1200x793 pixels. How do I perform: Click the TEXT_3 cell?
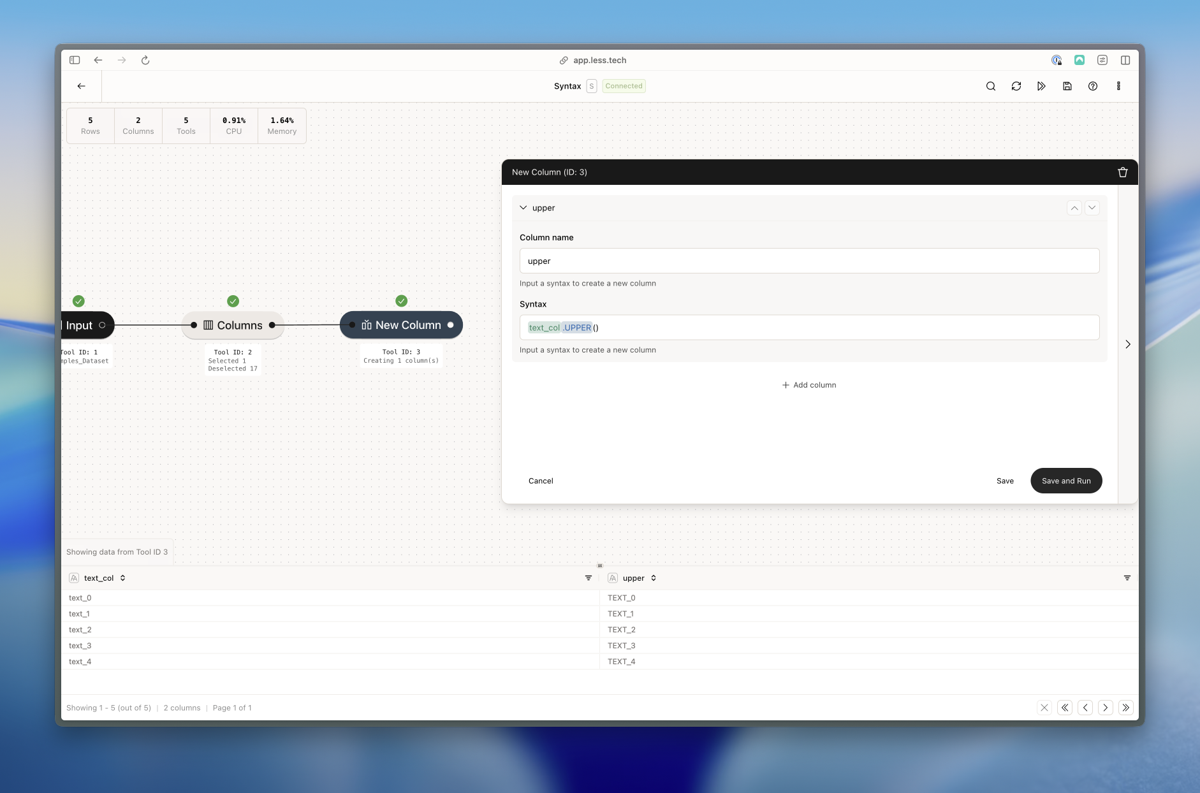869,646
